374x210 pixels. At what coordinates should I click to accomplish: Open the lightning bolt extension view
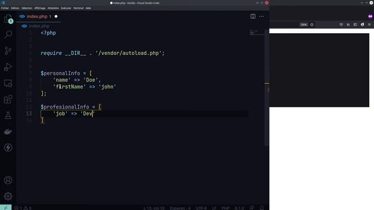[x=8, y=148]
